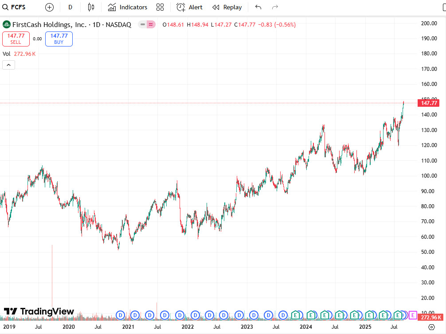Open the green earnings marker right of 2024
446x334 pixels.
click(311, 315)
